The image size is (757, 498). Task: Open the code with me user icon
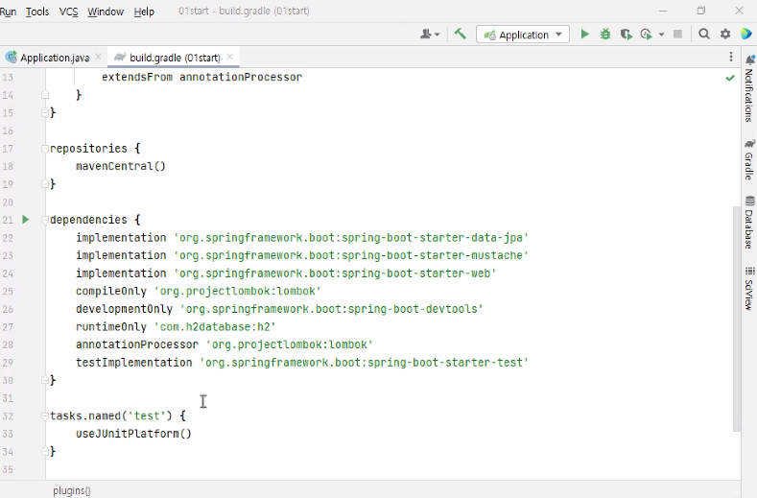pyautogui.click(x=430, y=34)
